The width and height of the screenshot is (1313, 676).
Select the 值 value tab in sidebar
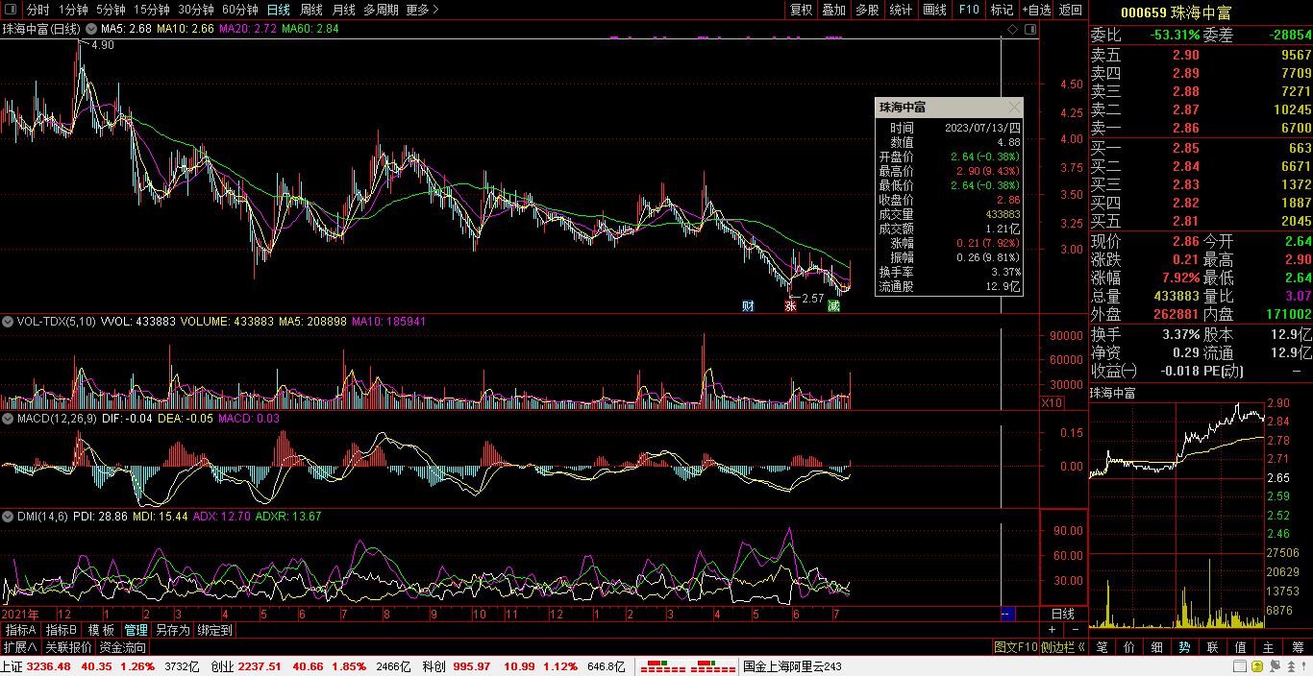click(x=1241, y=647)
